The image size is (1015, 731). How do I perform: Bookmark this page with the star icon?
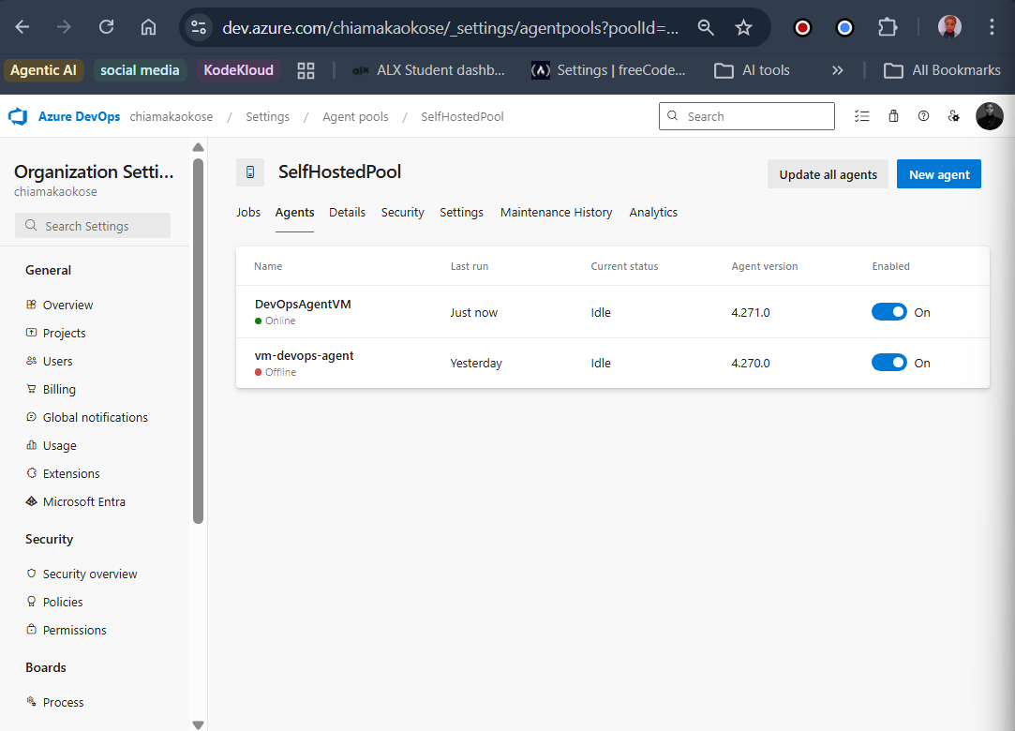[744, 27]
